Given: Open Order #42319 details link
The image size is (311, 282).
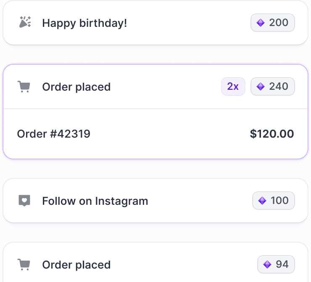Looking at the screenshot, I should click(53, 134).
